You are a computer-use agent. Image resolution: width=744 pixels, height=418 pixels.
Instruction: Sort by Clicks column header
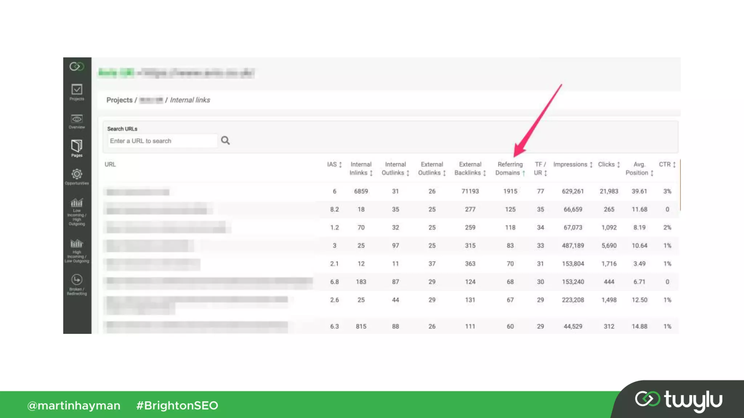[x=609, y=164]
